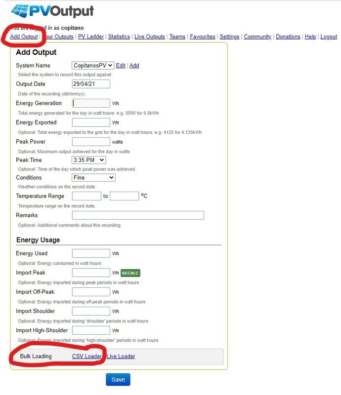Open the Add Output link
This screenshot has width=341, height=395.
tap(24, 37)
